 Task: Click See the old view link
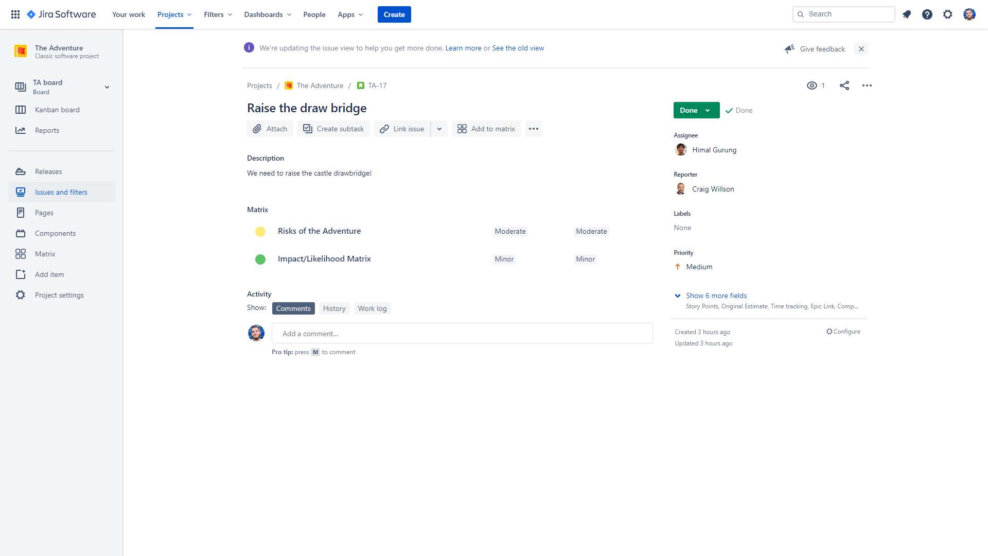518,48
